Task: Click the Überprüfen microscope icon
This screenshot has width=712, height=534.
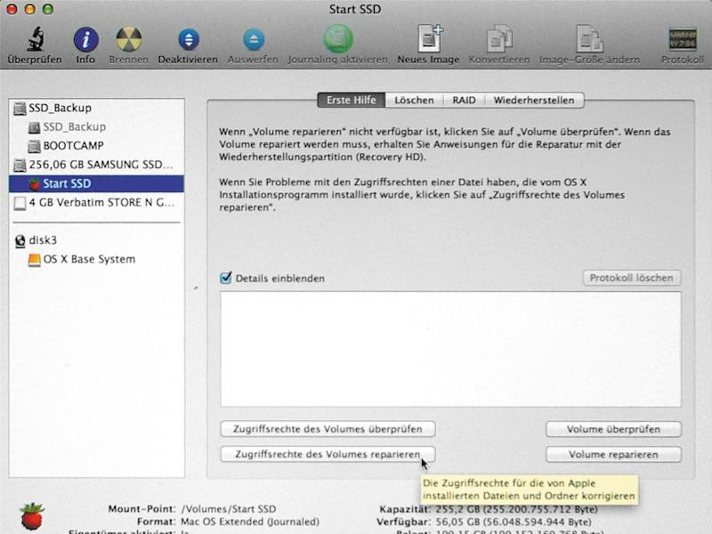Action: pyautogui.click(x=35, y=39)
